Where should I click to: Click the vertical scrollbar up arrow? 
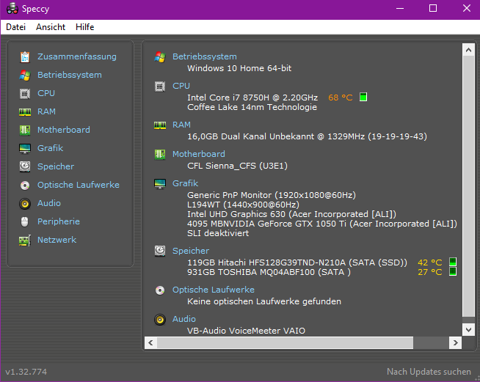(468, 50)
